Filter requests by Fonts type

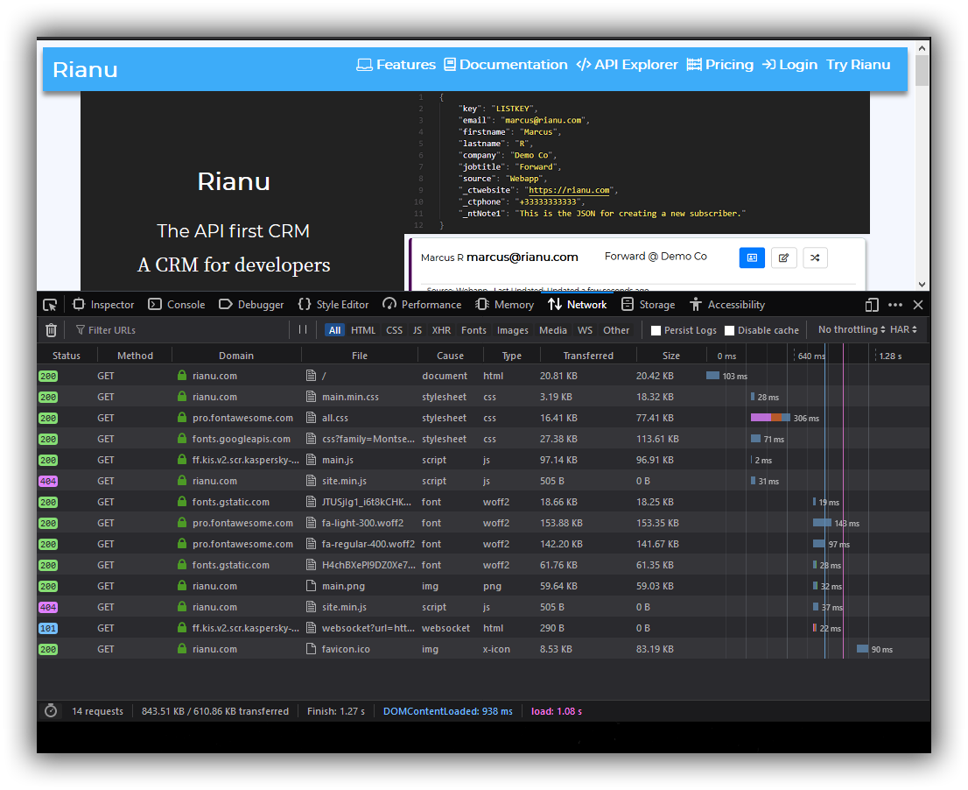(x=473, y=330)
